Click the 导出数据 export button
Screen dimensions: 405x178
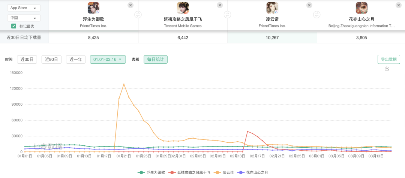(x=389, y=59)
